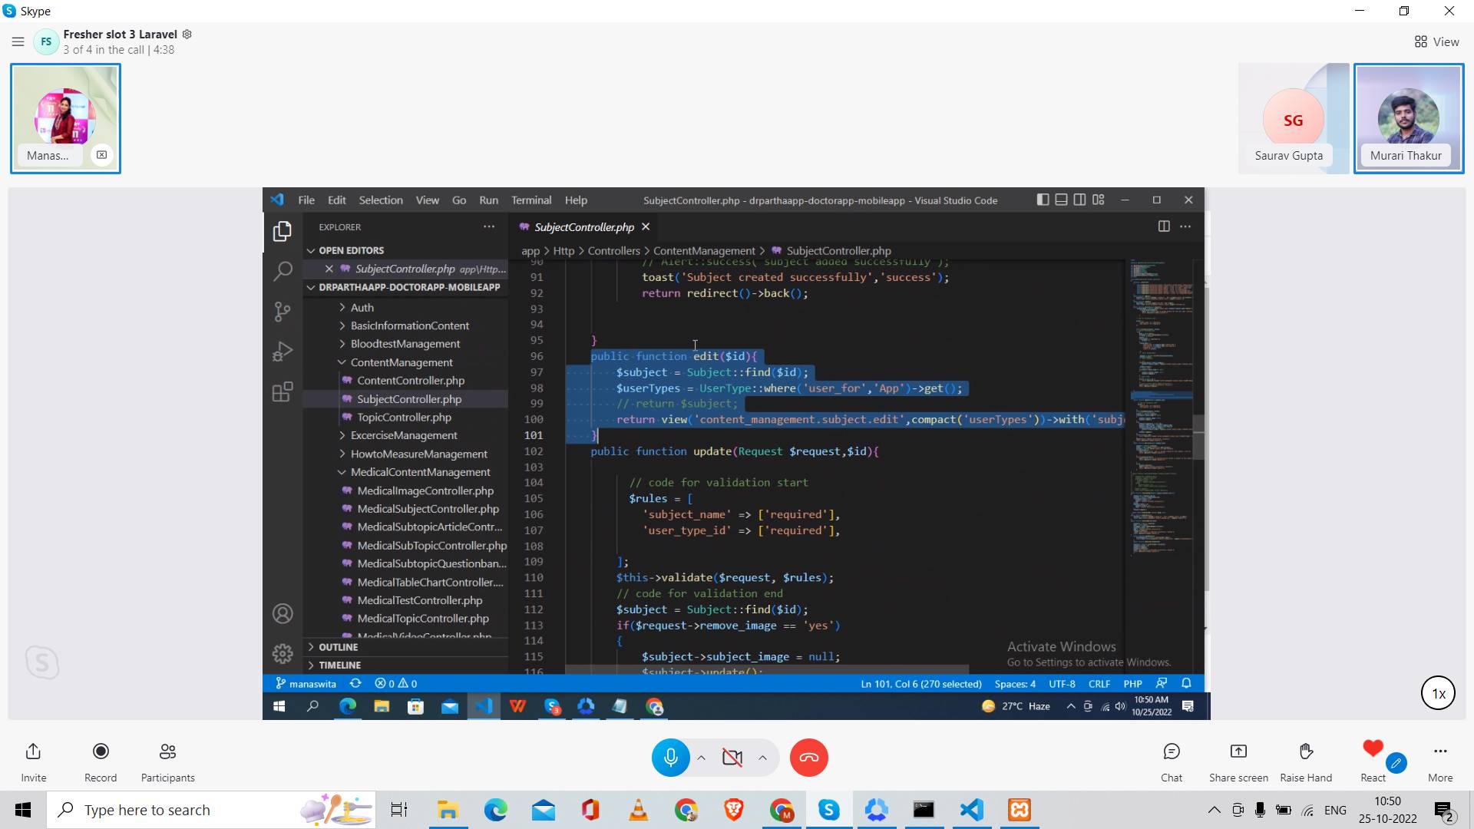This screenshot has height=829, width=1474.
Task: Click errors and warnings count in status bar
Action: [x=395, y=683]
